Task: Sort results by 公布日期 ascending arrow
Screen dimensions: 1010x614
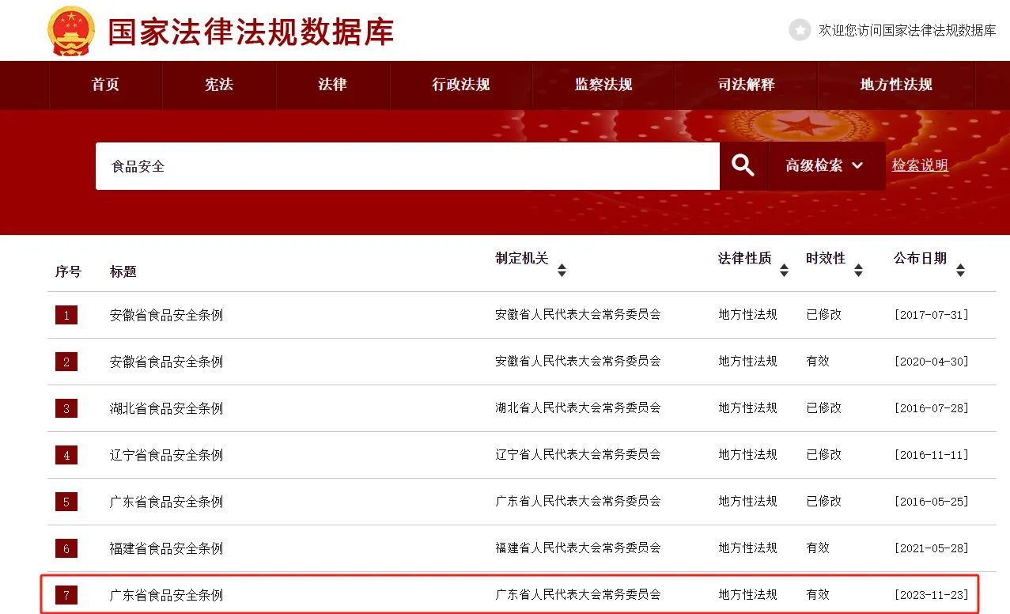Action: coord(959,264)
